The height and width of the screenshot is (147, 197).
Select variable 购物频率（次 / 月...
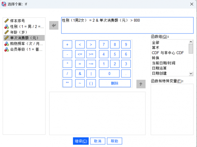(x=24, y=44)
